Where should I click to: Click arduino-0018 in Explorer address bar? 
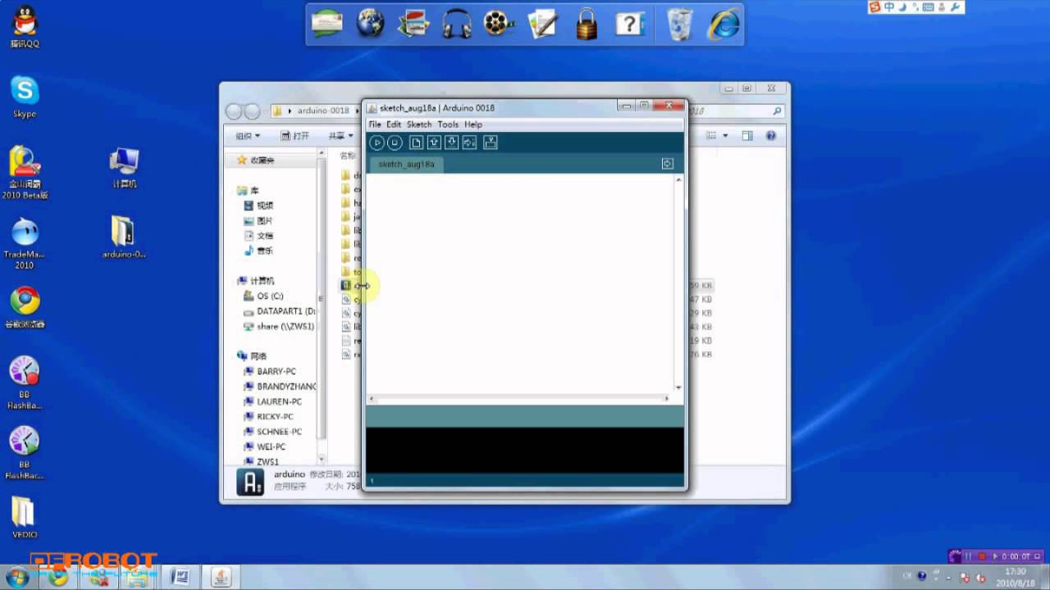point(323,111)
